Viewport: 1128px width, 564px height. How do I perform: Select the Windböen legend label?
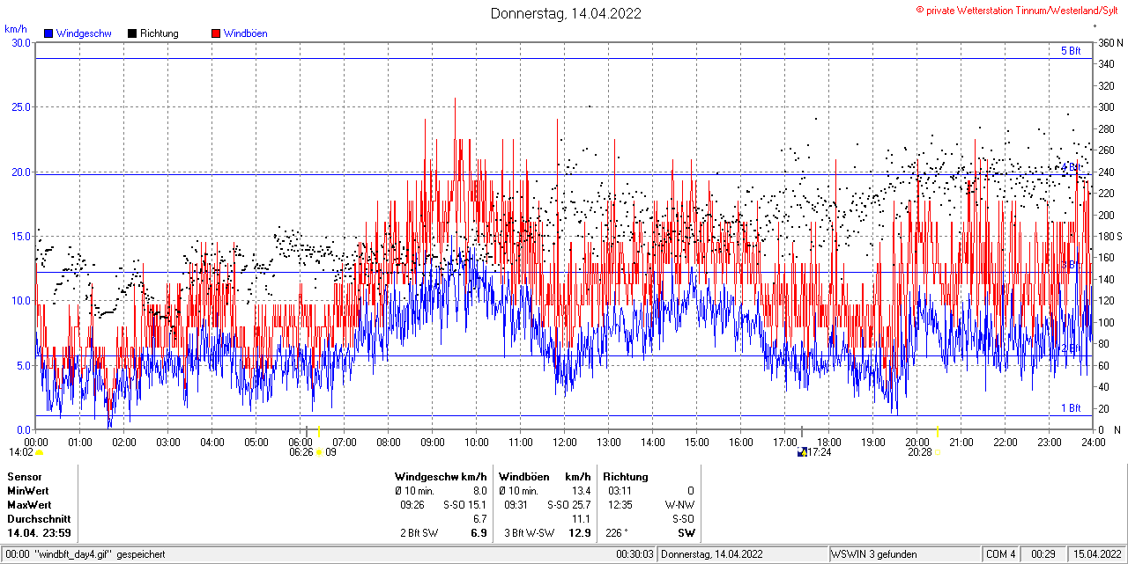[246, 33]
